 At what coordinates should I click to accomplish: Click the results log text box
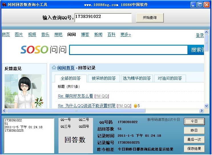[29, 136]
